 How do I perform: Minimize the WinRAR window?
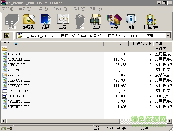coord(159,3)
